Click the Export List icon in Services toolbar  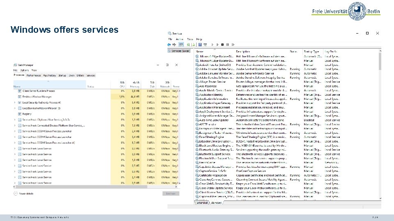[x=193, y=45]
